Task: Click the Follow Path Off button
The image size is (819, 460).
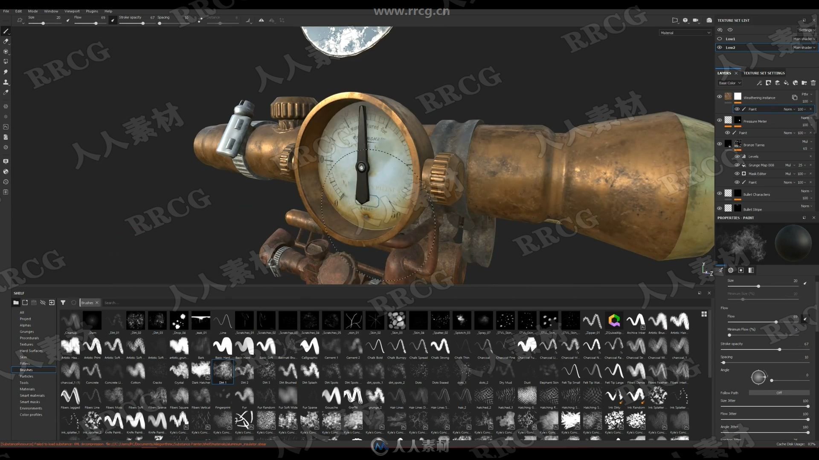Action: 779,393
